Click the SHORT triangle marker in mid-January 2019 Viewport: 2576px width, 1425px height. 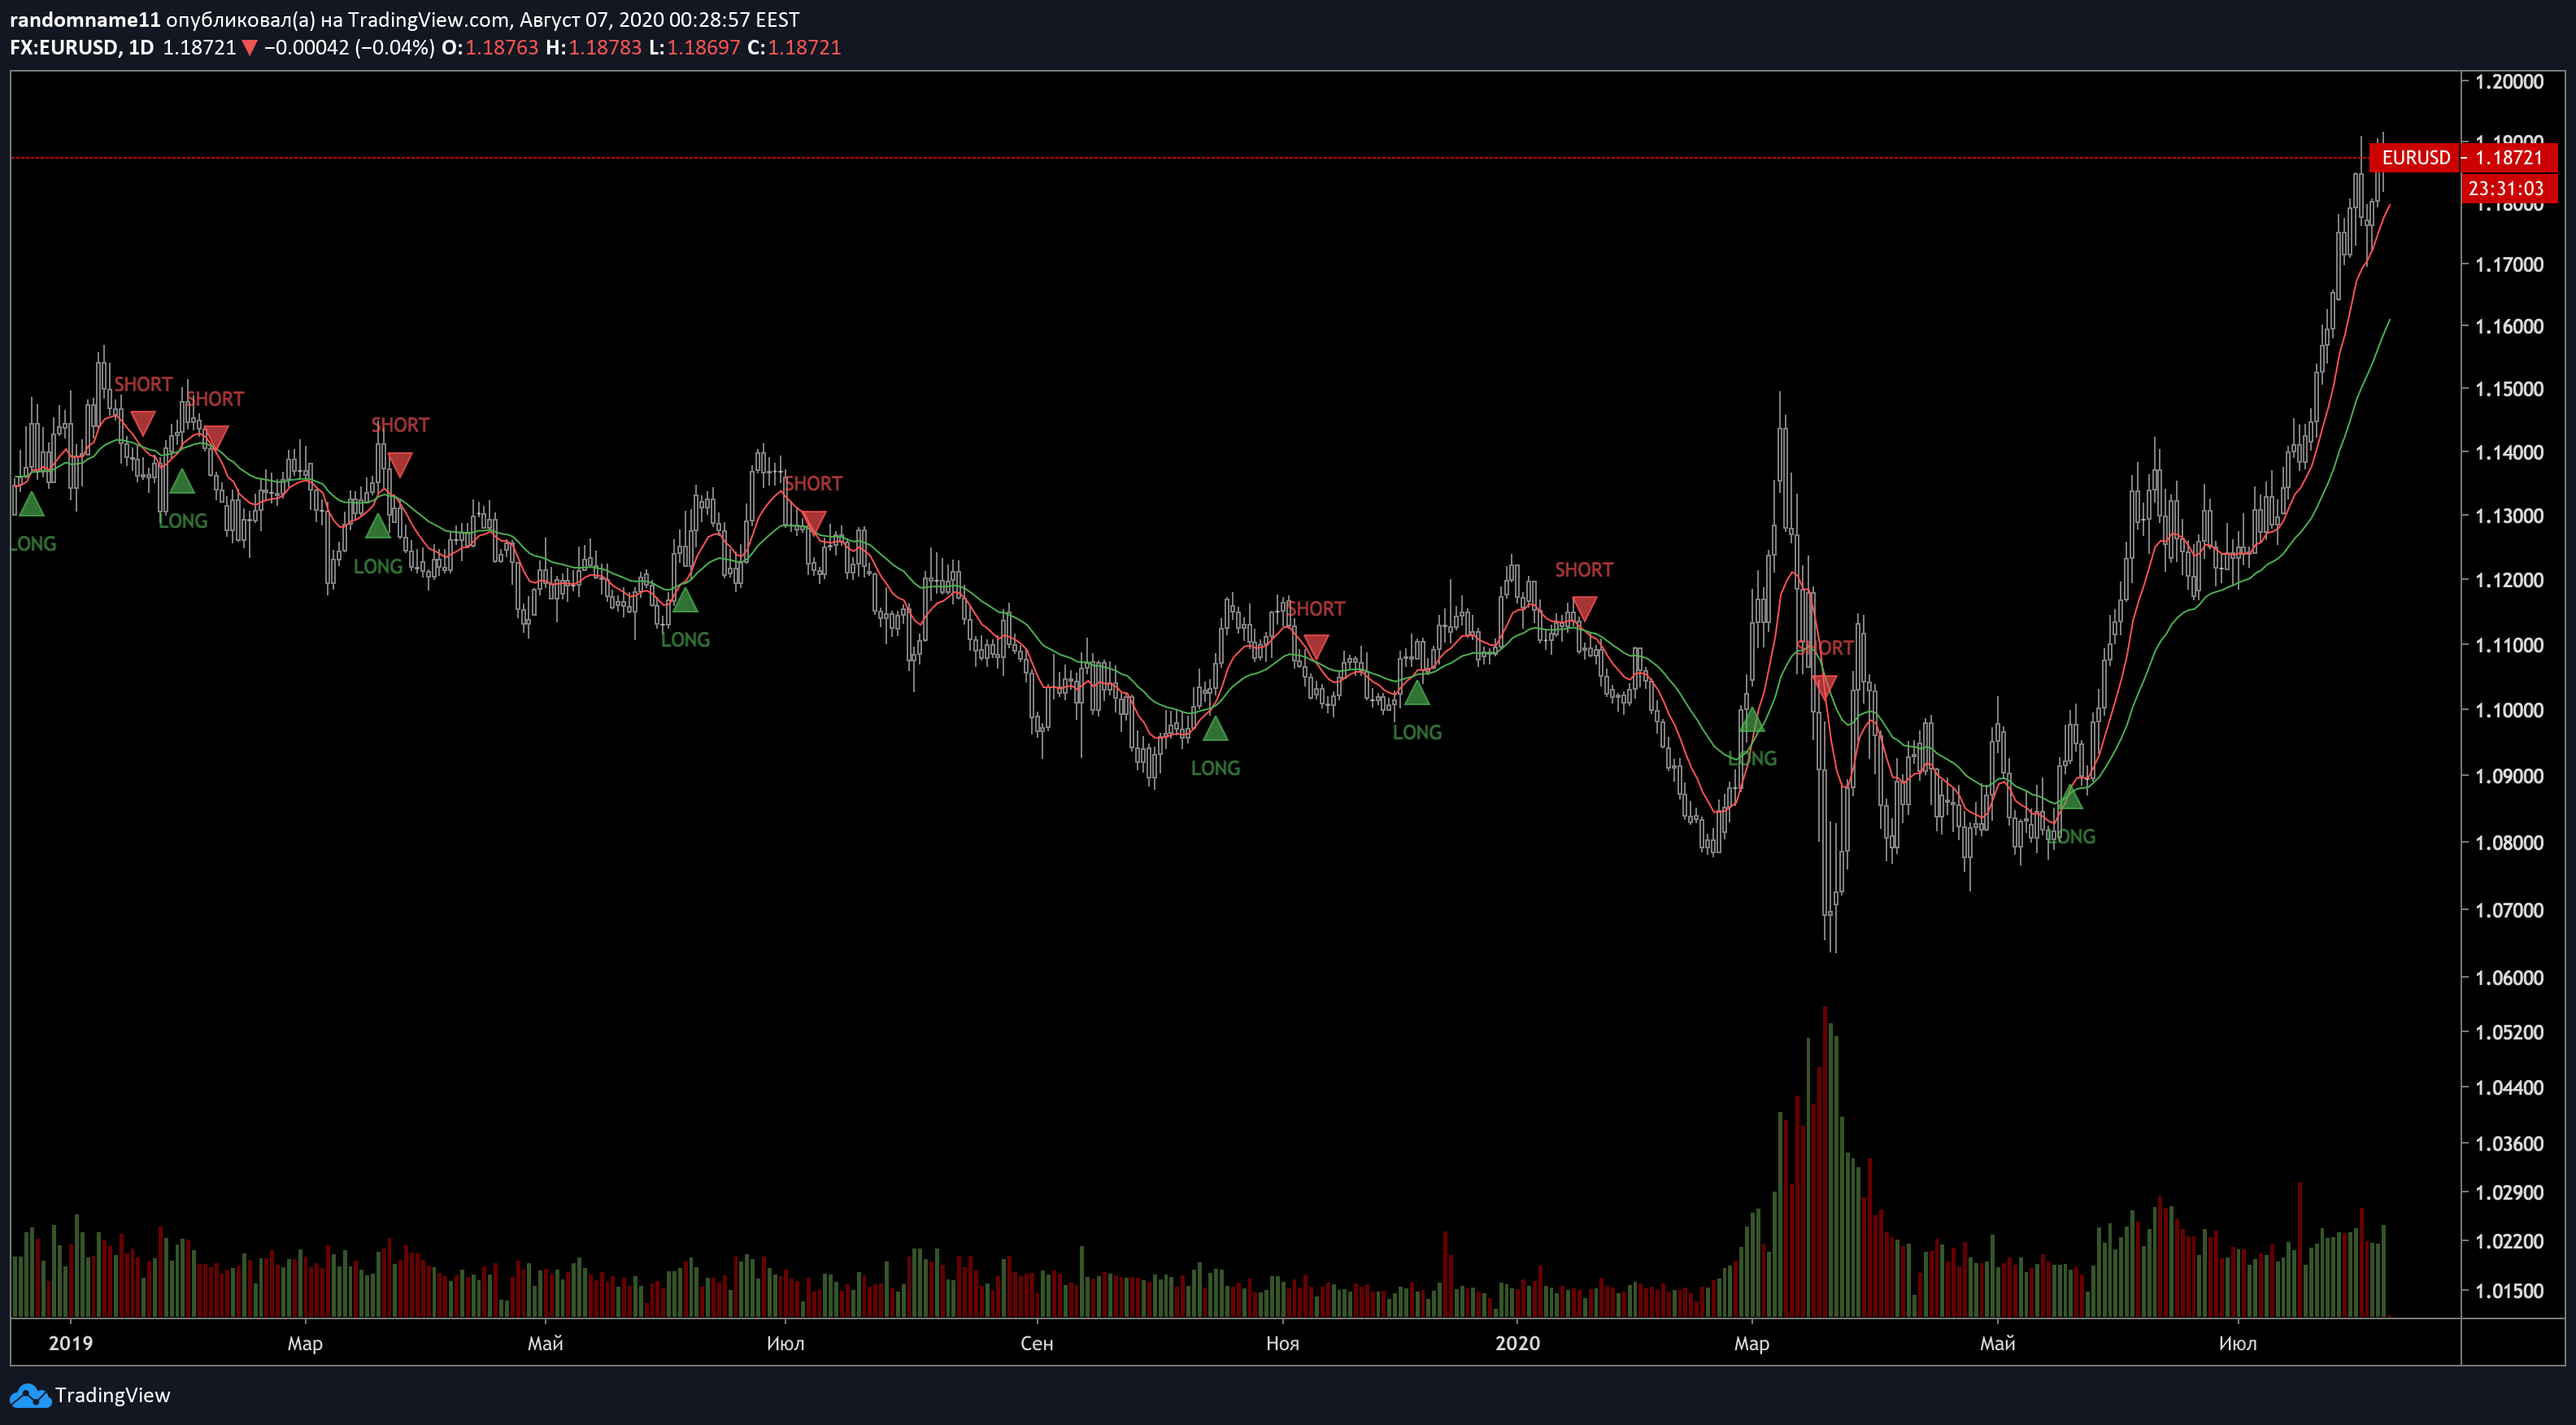[143, 423]
